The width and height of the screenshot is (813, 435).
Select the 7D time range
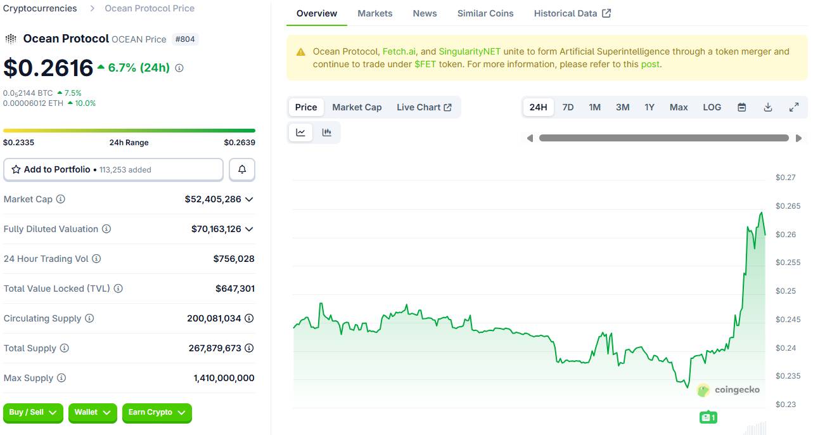pos(568,107)
